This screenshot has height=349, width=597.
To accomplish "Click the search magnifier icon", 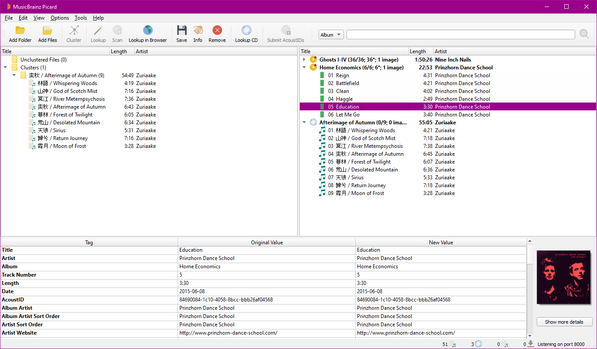I will tap(584, 34).
